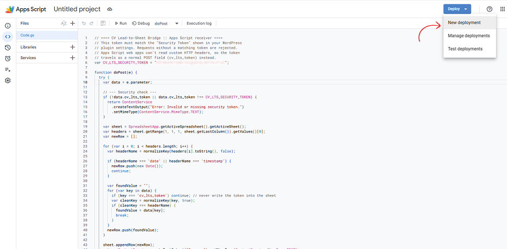
Task: Add a library with plus icon
Action: pos(72,47)
